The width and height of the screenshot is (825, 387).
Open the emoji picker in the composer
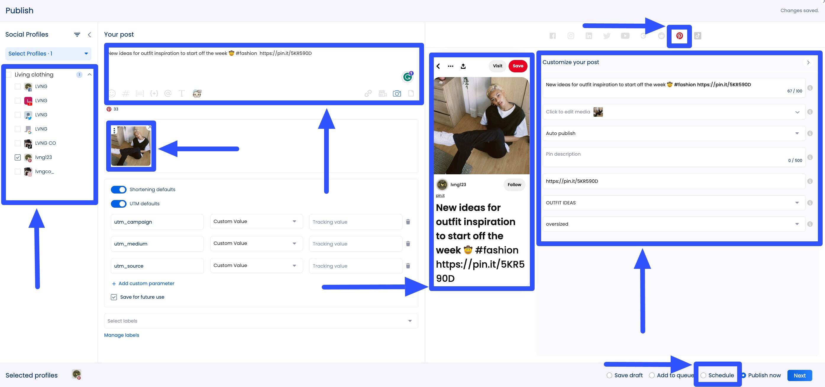click(x=112, y=93)
